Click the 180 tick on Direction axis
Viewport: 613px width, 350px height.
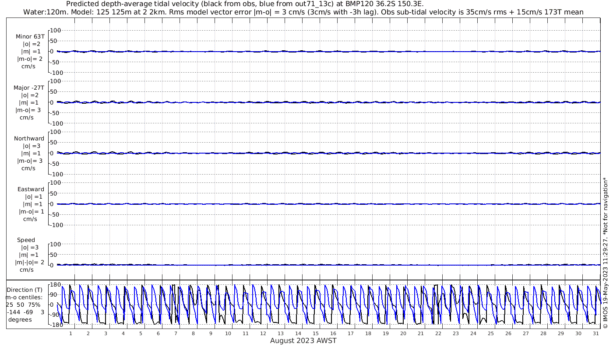point(55,285)
